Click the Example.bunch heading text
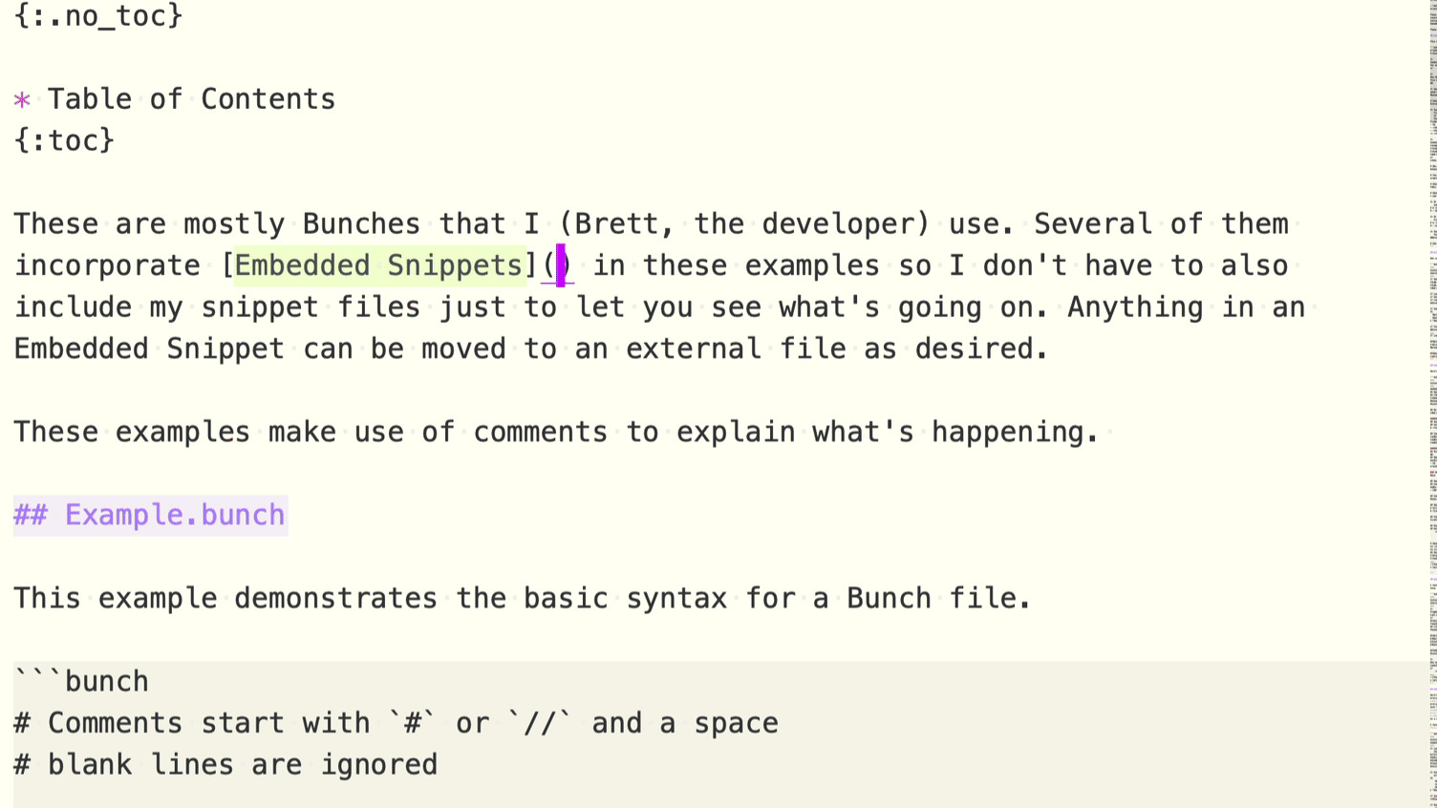The image size is (1437, 808). coord(175,516)
